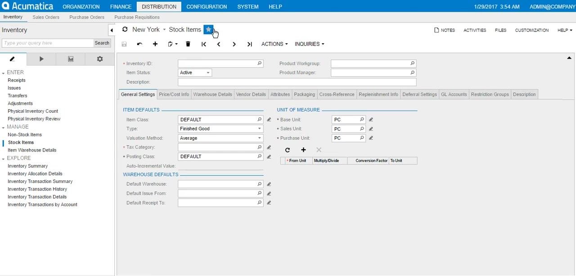Edit Posting Class with pencil icon
This screenshot has width=576, height=276.
(269, 156)
